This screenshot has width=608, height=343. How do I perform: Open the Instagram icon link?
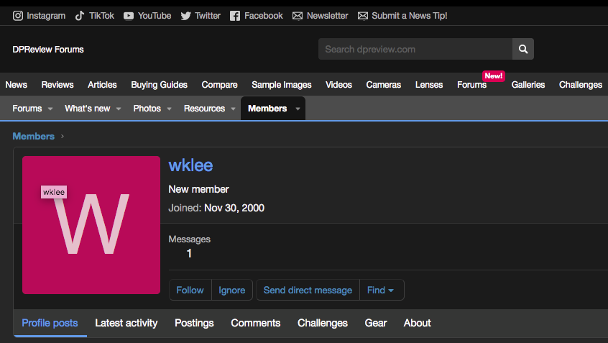pyautogui.click(x=18, y=16)
